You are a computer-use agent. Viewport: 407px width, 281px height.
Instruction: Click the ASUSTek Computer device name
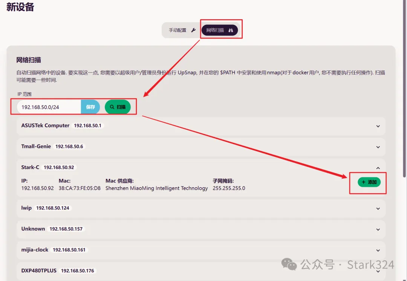tap(45, 125)
